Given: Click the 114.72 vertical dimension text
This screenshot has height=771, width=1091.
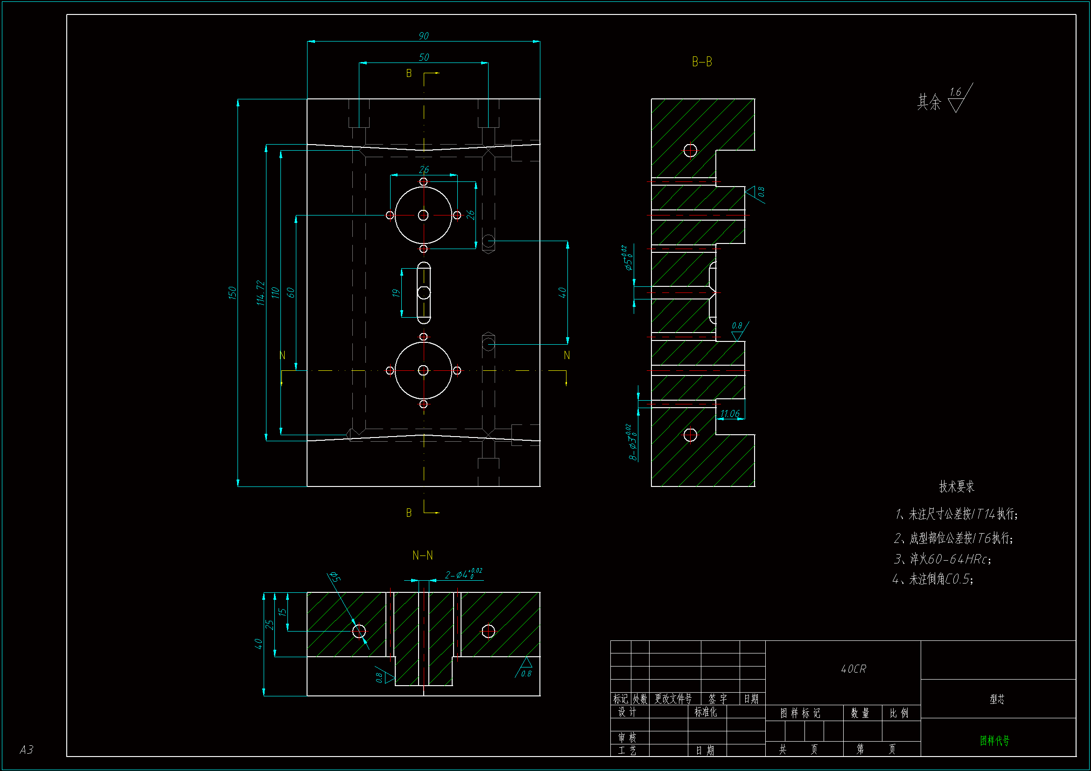Looking at the screenshot, I should (x=260, y=292).
